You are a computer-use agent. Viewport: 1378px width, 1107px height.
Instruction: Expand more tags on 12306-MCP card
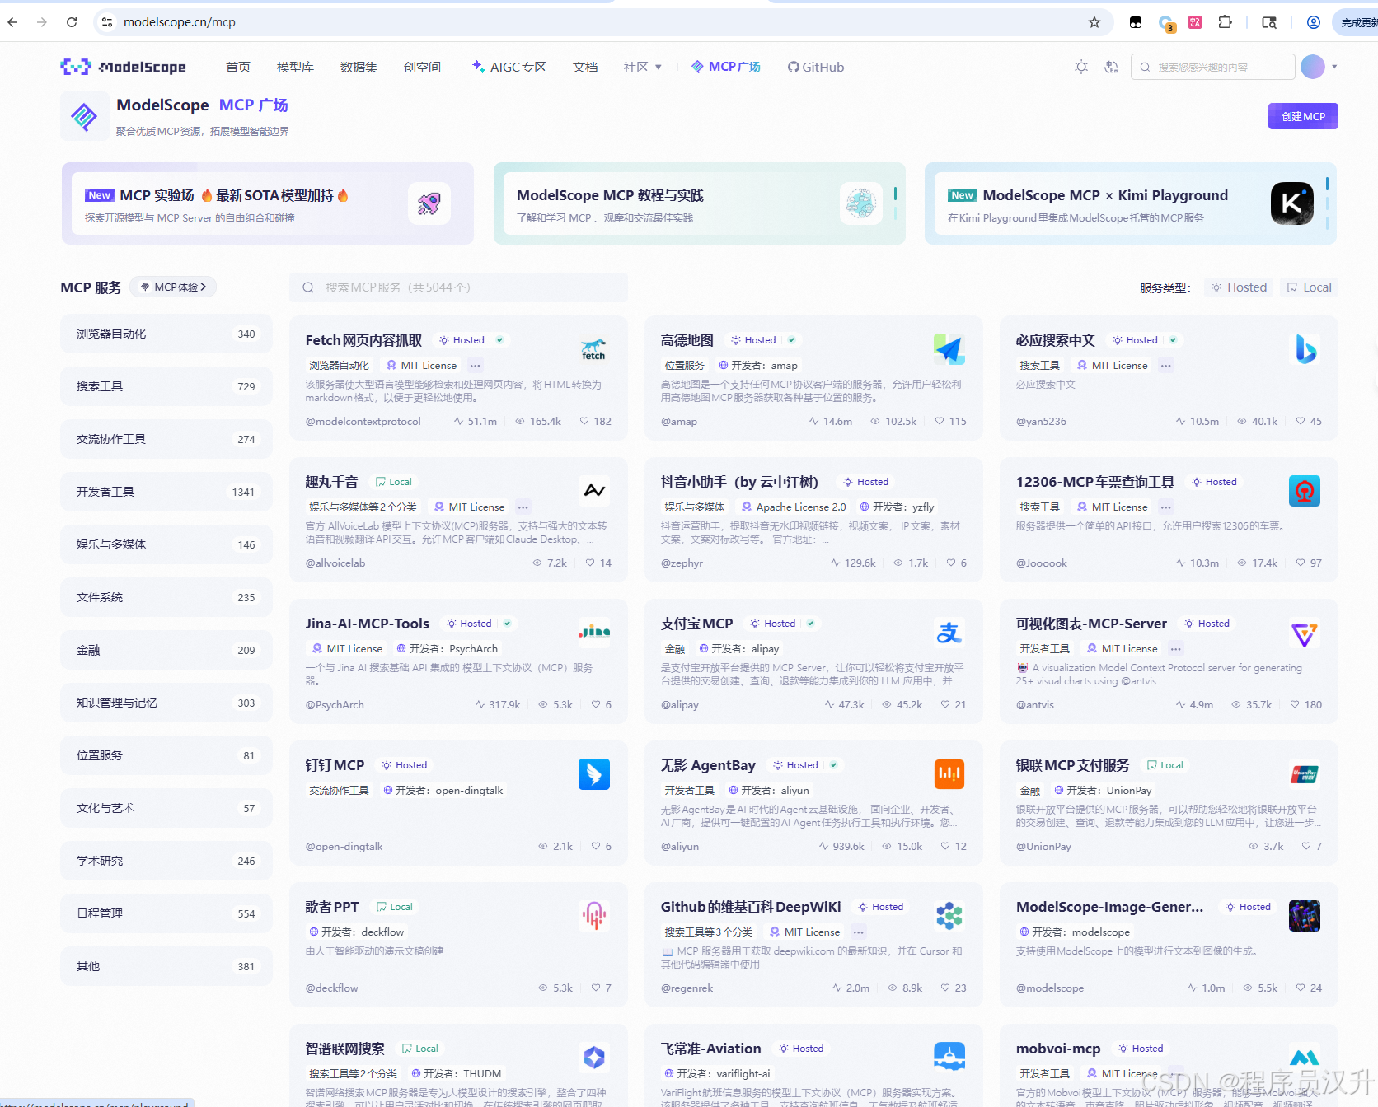point(1165,507)
